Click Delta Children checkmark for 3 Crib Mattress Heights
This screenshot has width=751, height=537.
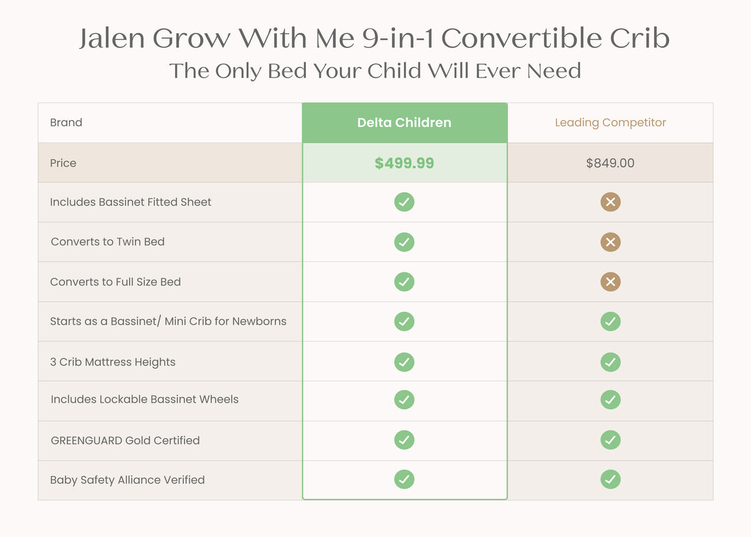coord(405,362)
